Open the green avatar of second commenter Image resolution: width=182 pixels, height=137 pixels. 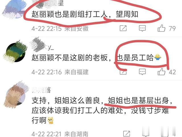pos(15,52)
